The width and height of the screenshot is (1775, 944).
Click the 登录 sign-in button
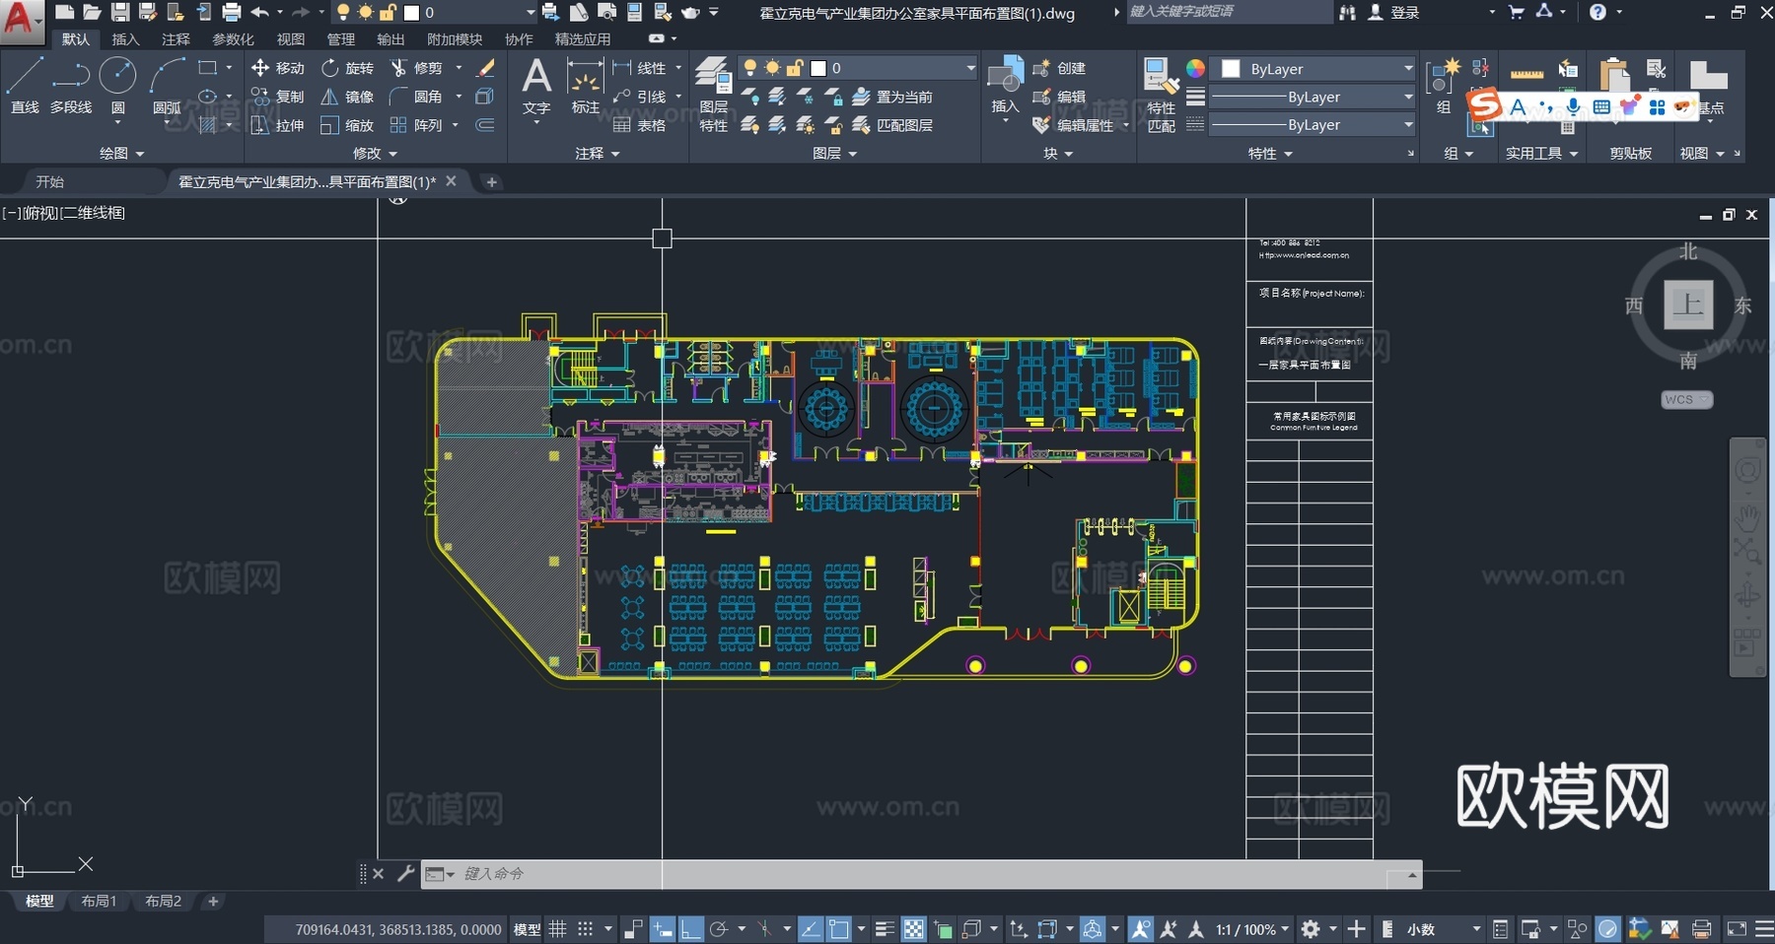pos(1393,12)
